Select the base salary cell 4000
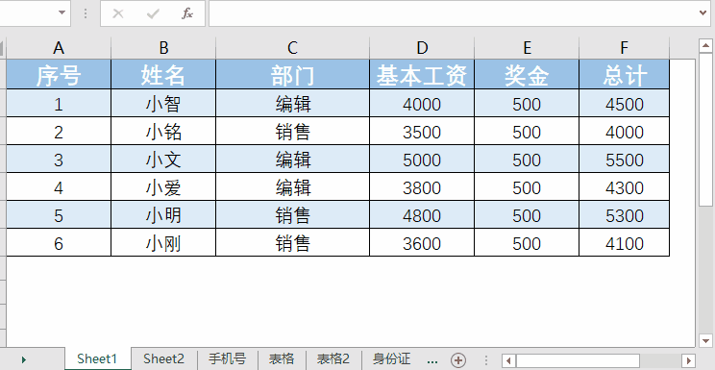Screen dimensions: 715x370 pyautogui.click(x=422, y=104)
